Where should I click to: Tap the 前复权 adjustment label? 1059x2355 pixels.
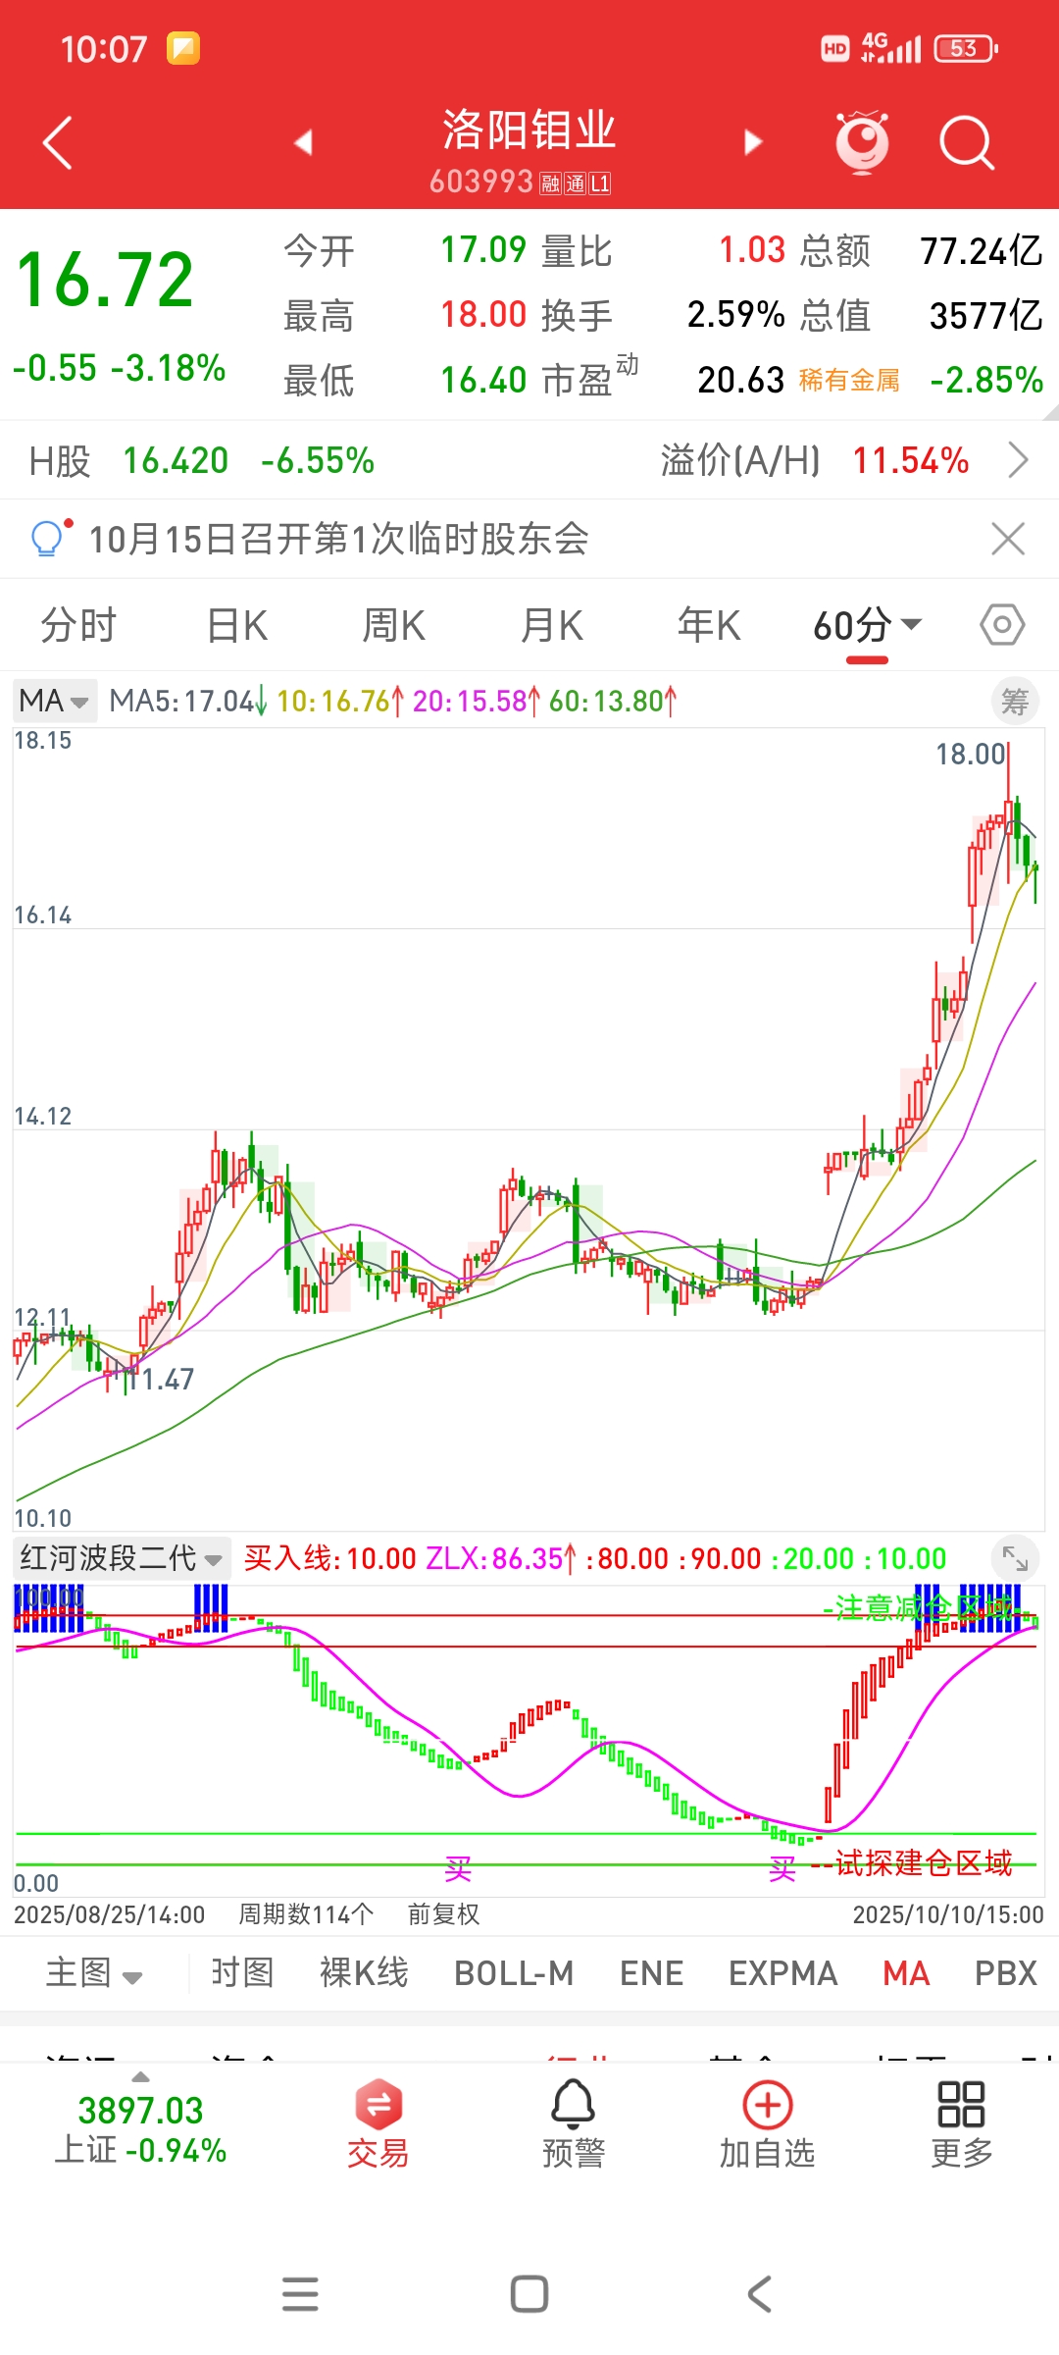pyautogui.click(x=444, y=1914)
